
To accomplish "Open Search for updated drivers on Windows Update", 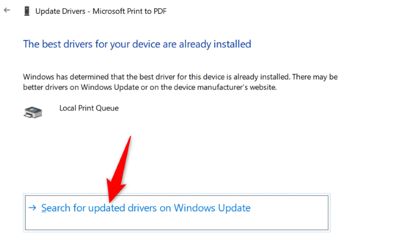I will click(146, 208).
